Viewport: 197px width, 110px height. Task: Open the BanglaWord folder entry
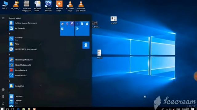(26, 86)
